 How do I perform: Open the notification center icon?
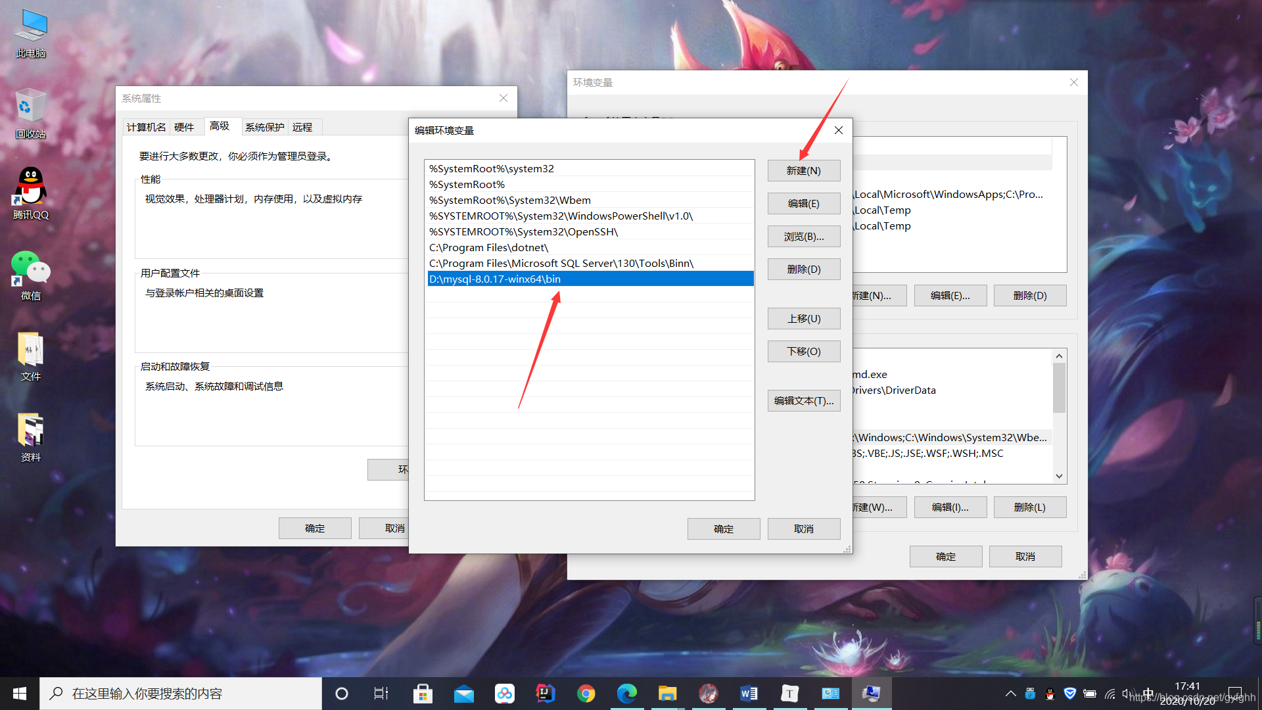[1235, 694]
